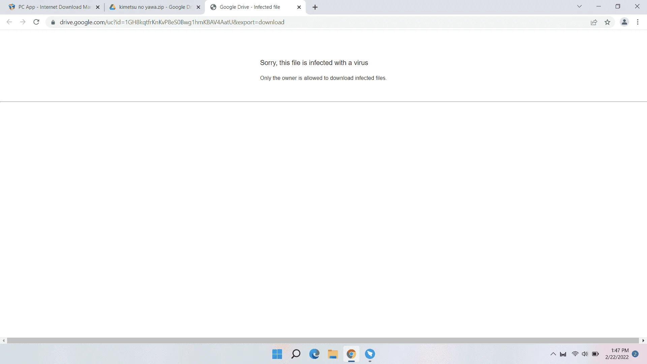Open the clock showing 1:47 PM

[x=617, y=354]
